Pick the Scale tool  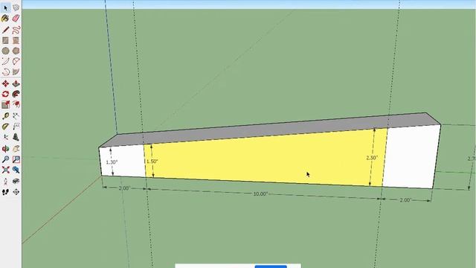pyautogui.click(x=5, y=105)
